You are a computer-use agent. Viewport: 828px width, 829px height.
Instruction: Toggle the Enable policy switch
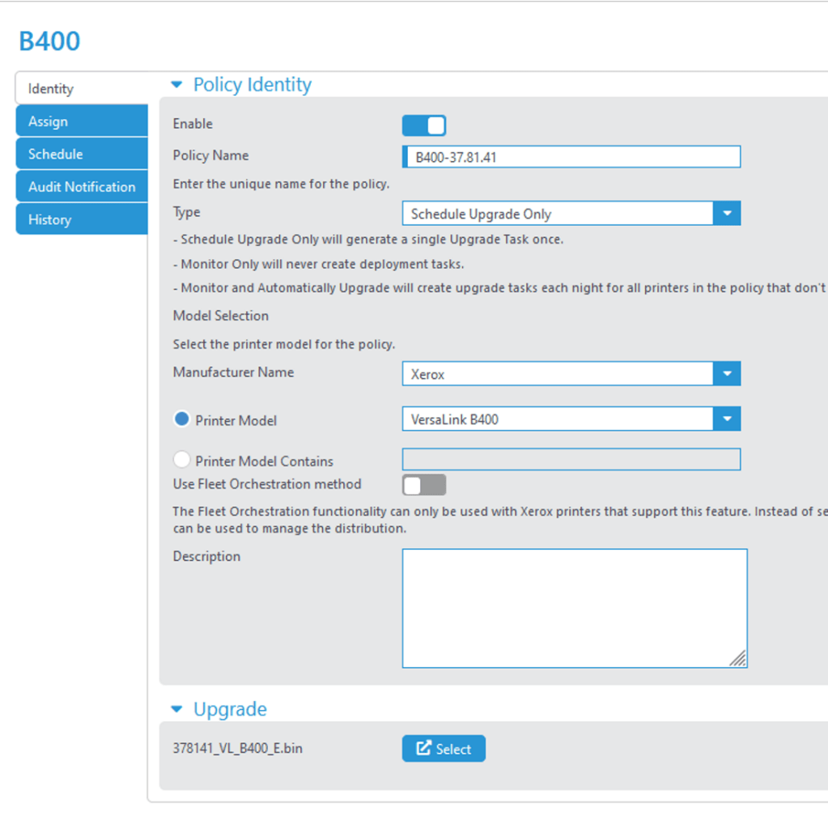pos(424,125)
